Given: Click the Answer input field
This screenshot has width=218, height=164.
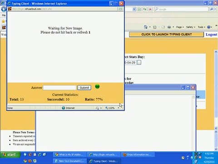Looking at the screenshot, I should 59,87.
